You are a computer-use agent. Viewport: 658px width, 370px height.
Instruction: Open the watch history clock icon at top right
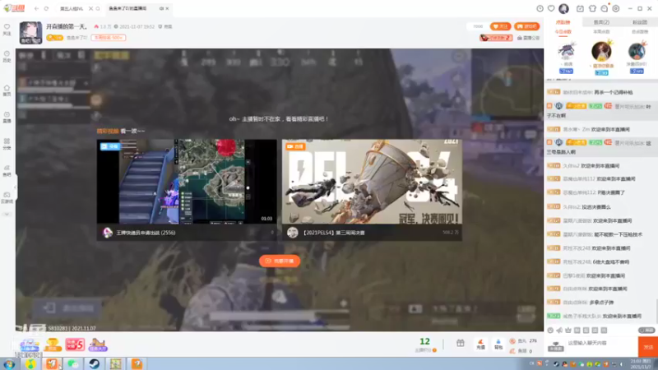(x=540, y=8)
